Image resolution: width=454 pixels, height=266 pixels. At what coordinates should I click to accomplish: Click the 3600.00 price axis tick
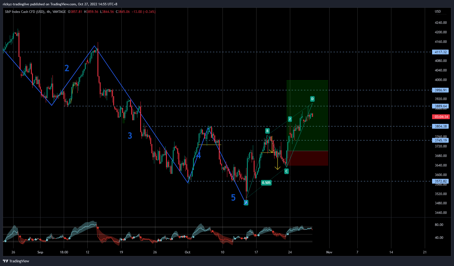441,175
